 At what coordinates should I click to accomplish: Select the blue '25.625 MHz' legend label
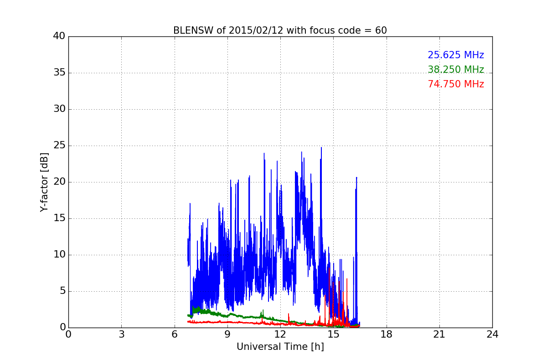point(456,55)
